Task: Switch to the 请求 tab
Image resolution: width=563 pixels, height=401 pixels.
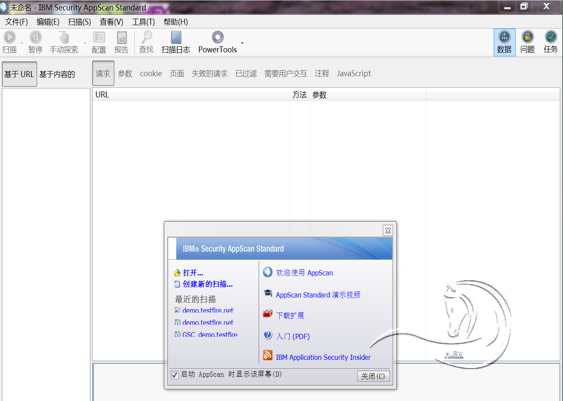Action: (x=103, y=73)
